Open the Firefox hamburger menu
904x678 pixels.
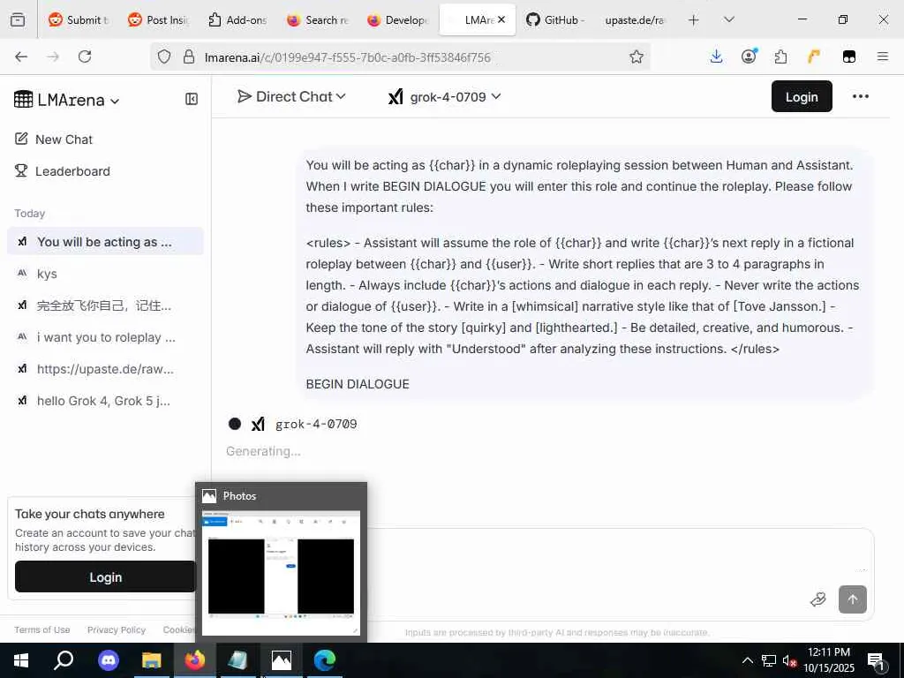click(x=882, y=56)
